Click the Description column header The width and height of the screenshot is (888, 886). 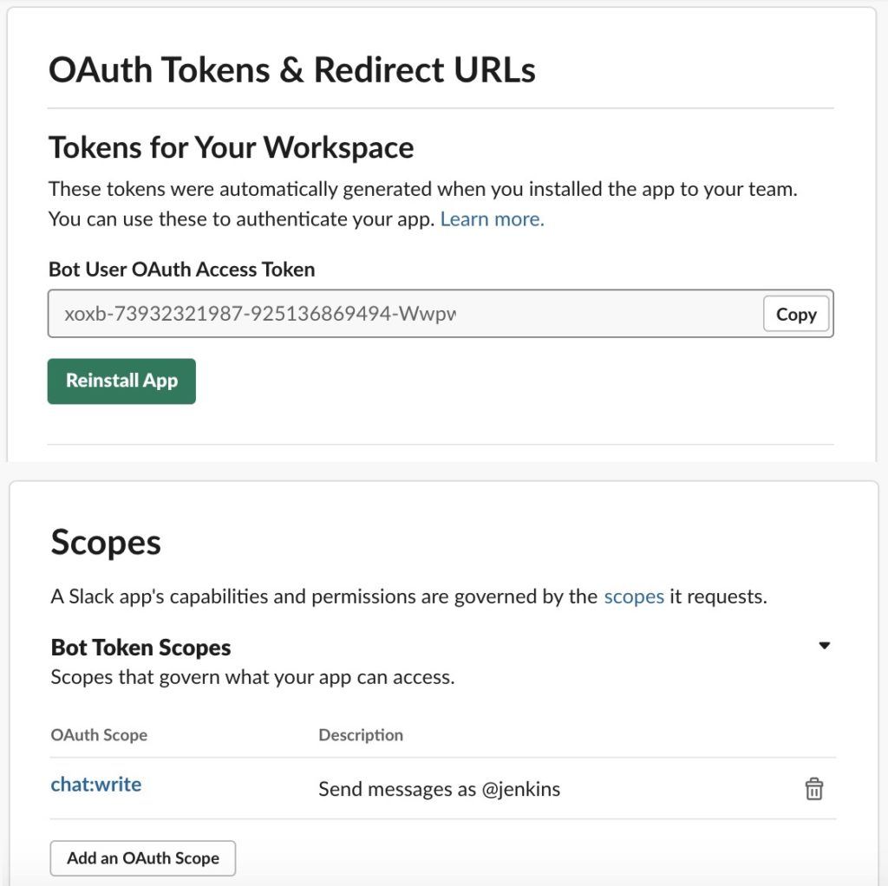click(361, 735)
